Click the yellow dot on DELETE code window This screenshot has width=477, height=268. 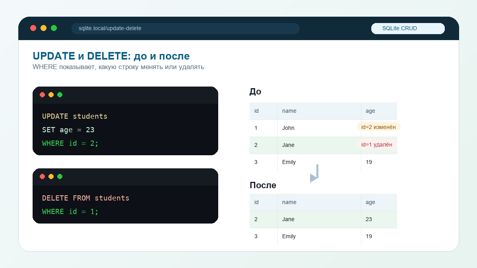(51, 177)
